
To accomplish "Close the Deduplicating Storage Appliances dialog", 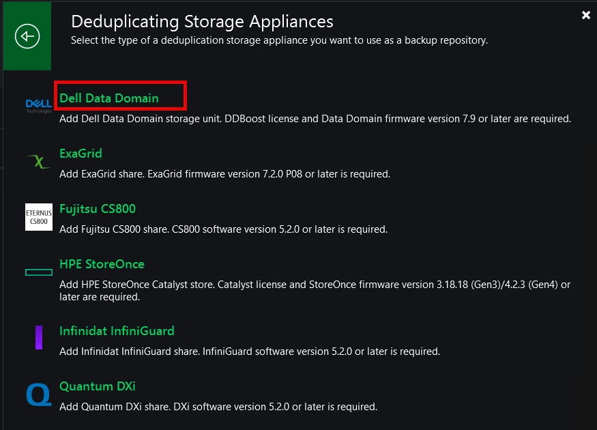I will 585,15.
